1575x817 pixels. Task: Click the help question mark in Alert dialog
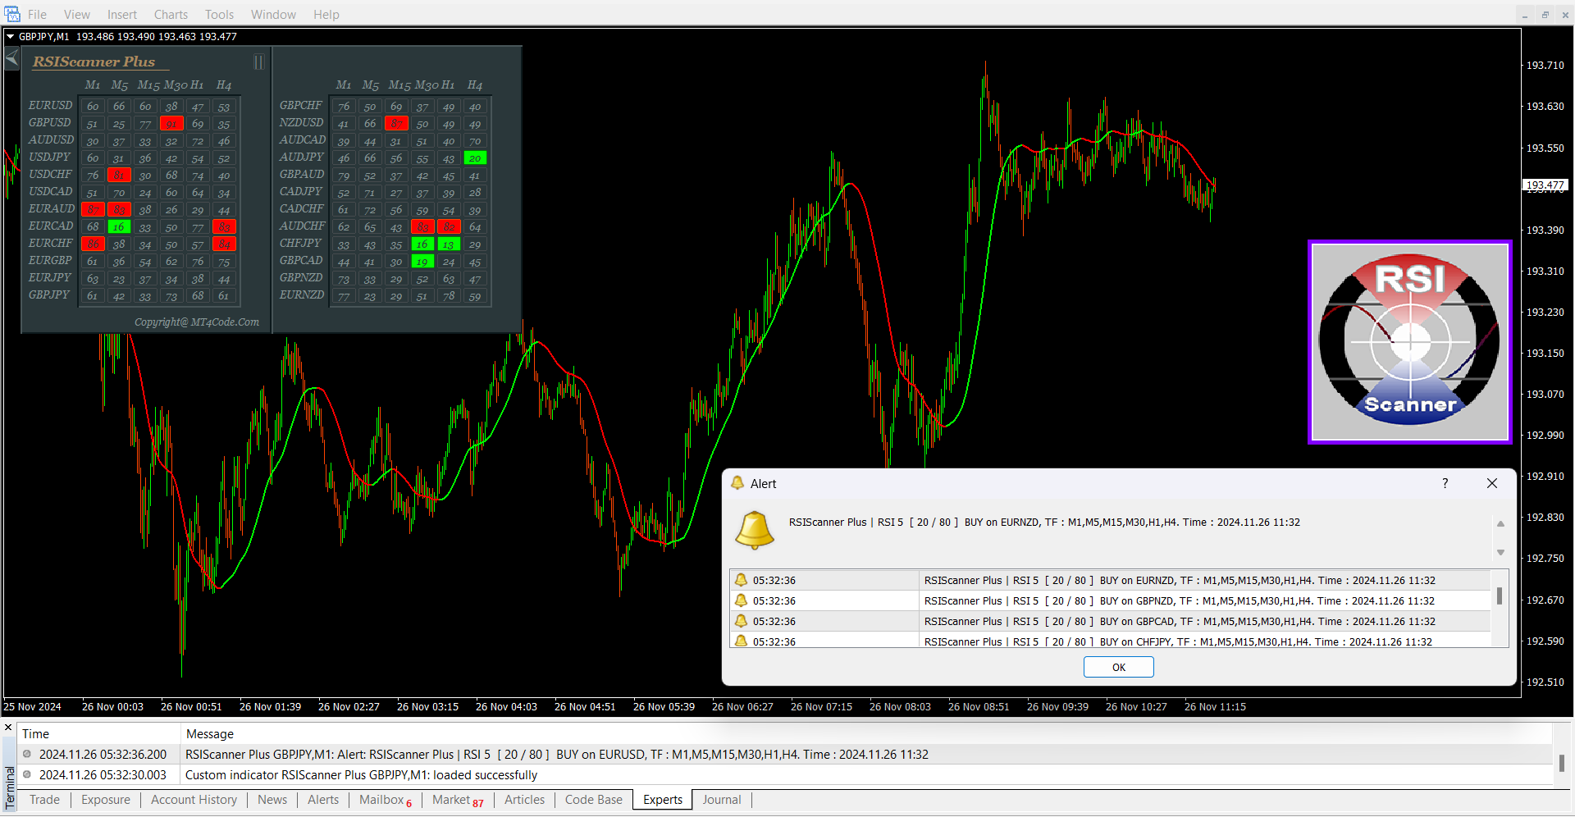pyautogui.click(x=1445, y=483)
